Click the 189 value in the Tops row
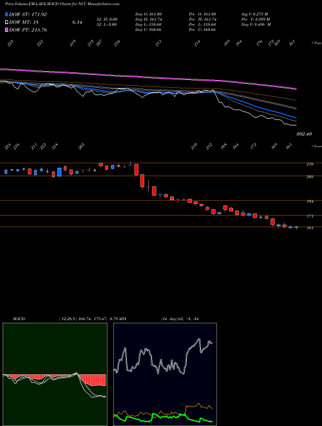Image resolution: width=322 pixels, height=426 pixels. click(227, 43)
